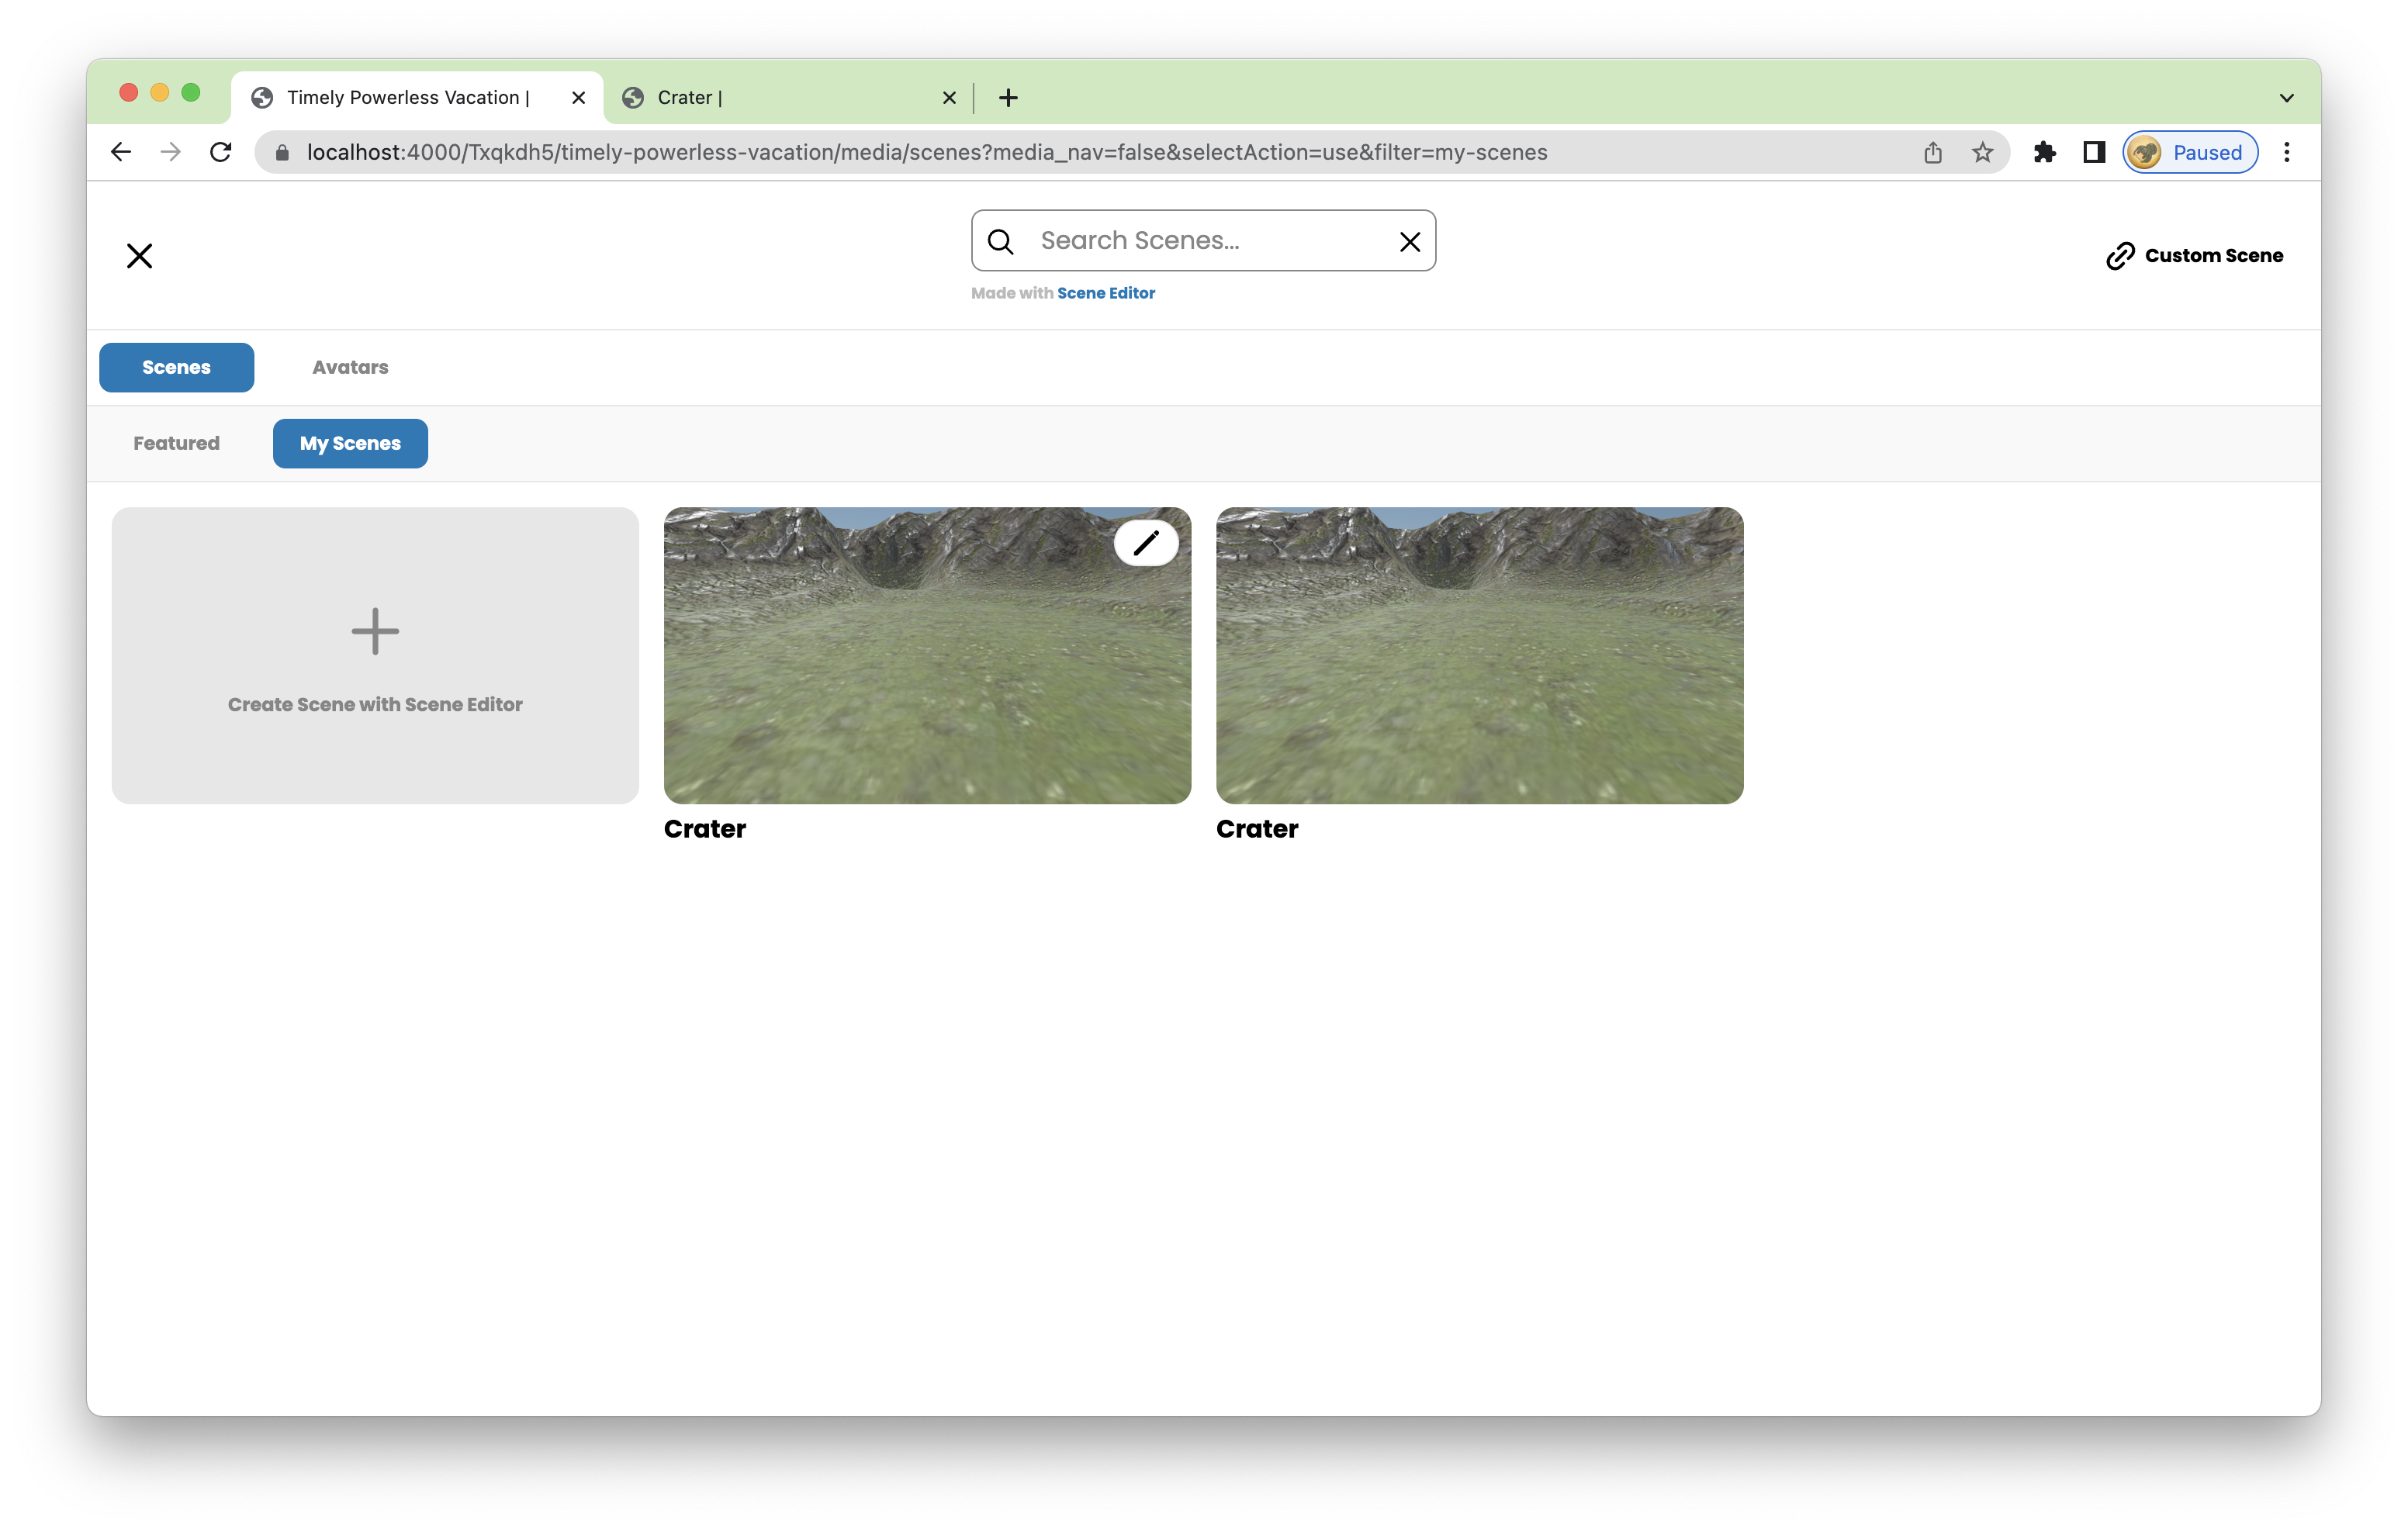Share this page using the share icon
Image resolution: width=2408 pixels, height=1531 pixels.
1933,152
